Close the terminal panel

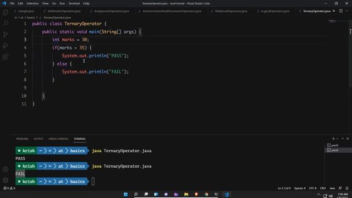coord(348,139)
